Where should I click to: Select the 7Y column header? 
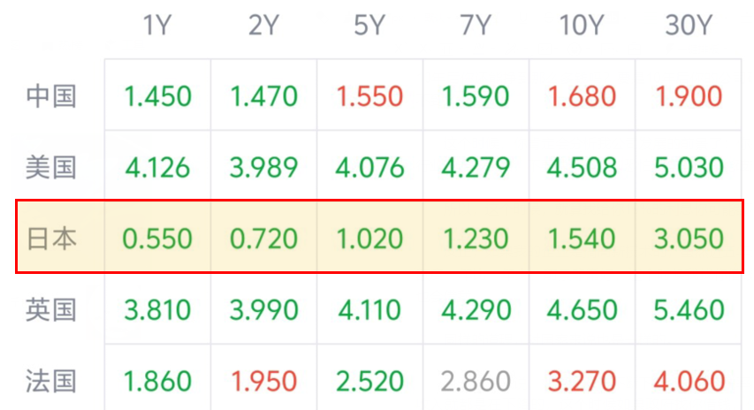coord(476,25)
